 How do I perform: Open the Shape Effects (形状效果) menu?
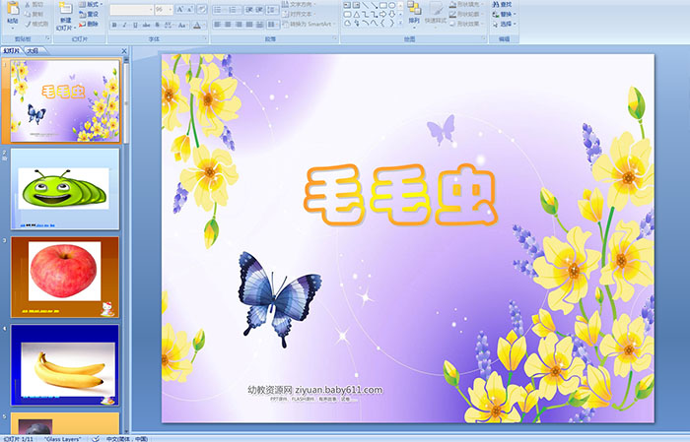click(x=467, y=24)
